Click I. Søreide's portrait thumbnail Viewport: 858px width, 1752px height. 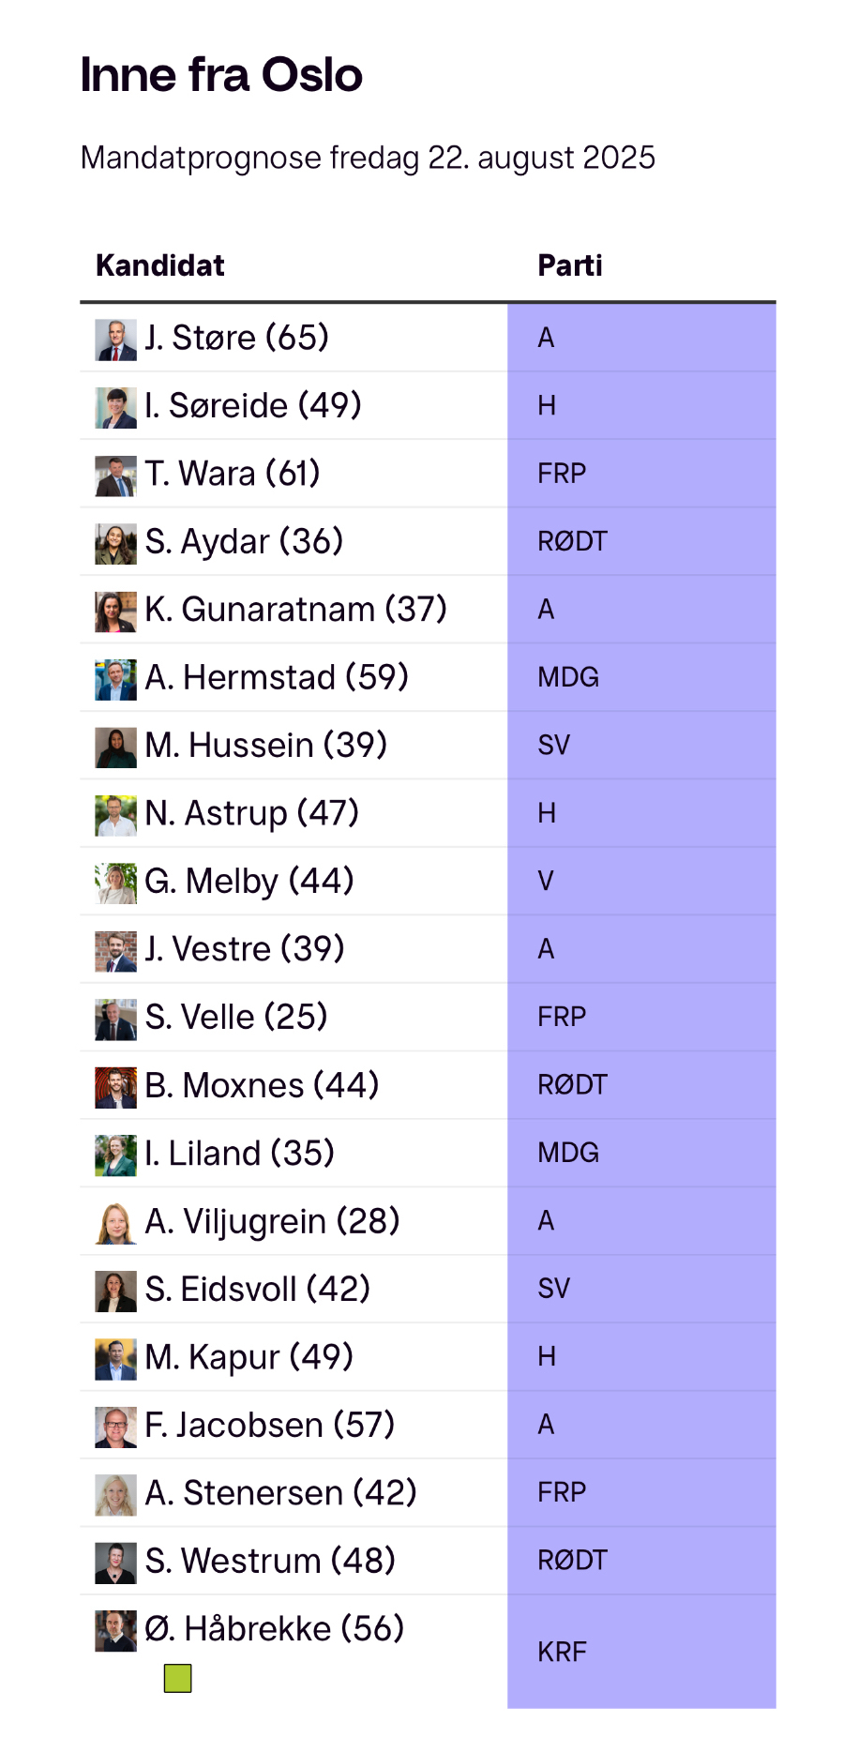[x=115, y=407]
